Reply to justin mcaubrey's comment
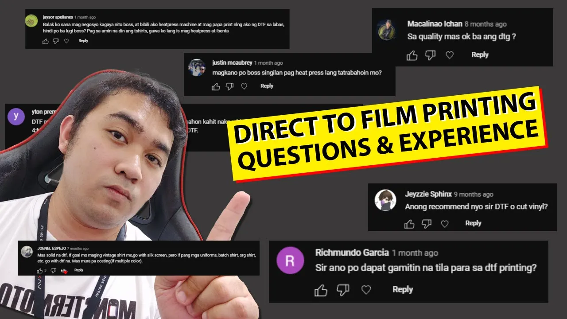This screenshot has height=319, width=567. pyautogui.click(x=267, y=86)
